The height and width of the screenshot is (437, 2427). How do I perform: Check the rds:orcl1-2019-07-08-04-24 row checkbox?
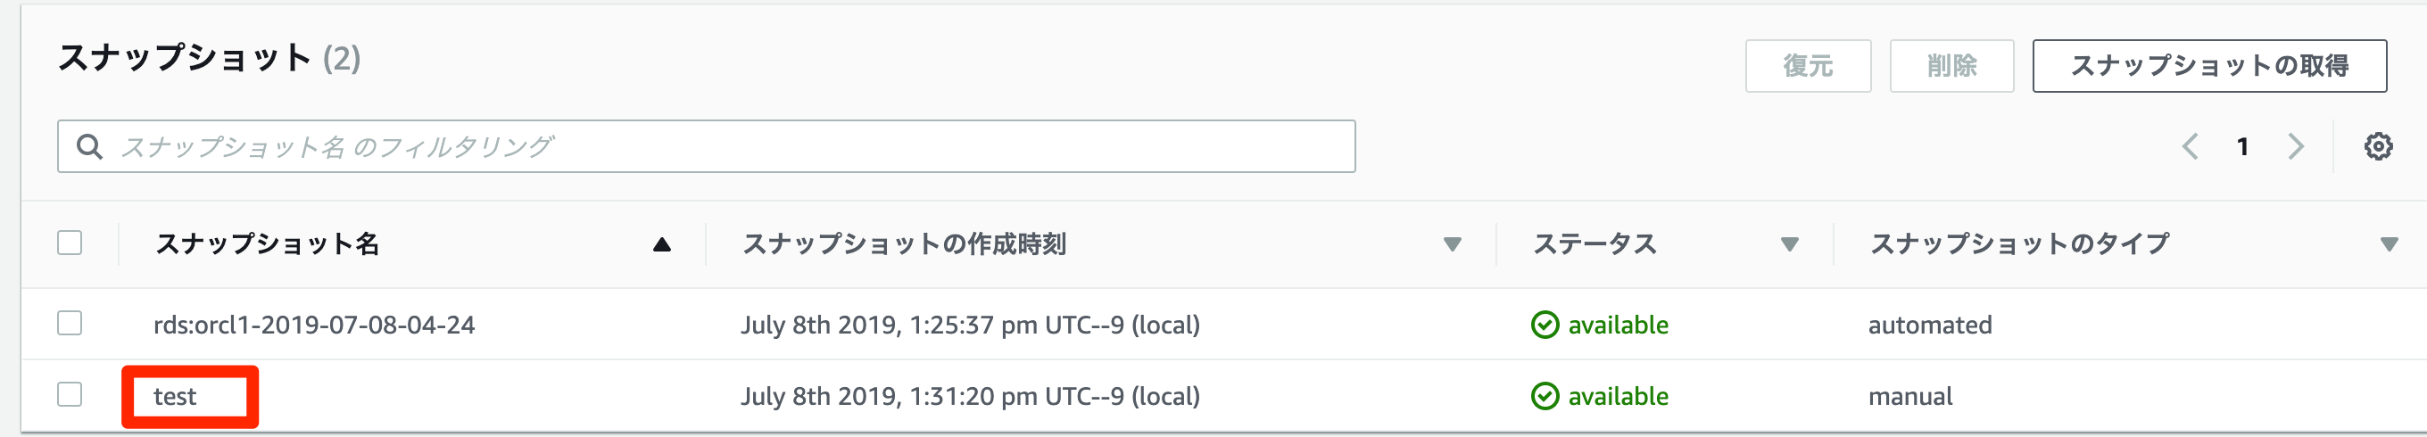(x=70, y=324)
